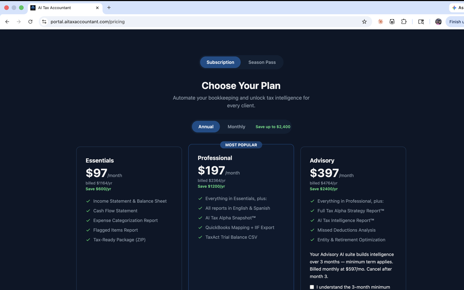Image resolution: width=464 pixels, height=290 pixels.
Task: Click the MOST POPULAR badge
Action: [x=241, y=145]
